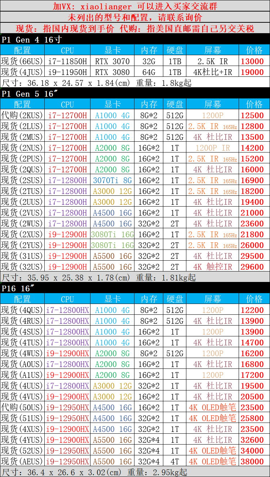
Task: Click the 'P1 Gen 5 16″' section header
Action: click(135, 93)
